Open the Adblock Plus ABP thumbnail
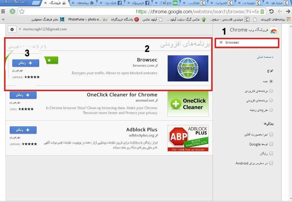Screen dimensions: 292x202 tap(188, 138)
